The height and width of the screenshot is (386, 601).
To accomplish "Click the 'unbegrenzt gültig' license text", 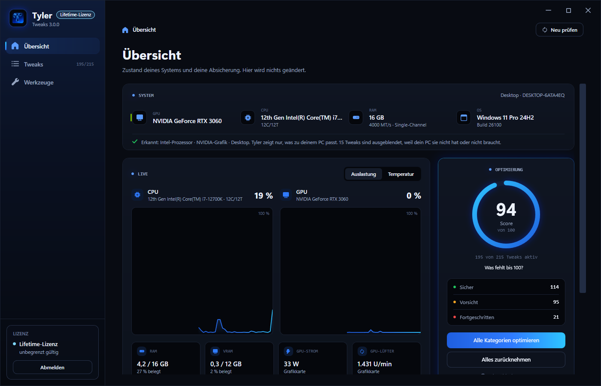I will (x=39, y=352).
